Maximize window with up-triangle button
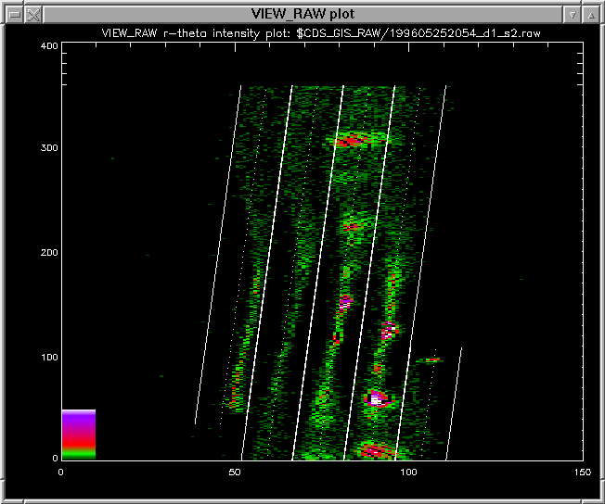Viewport: 605px width, 504px height. [591, 15]
